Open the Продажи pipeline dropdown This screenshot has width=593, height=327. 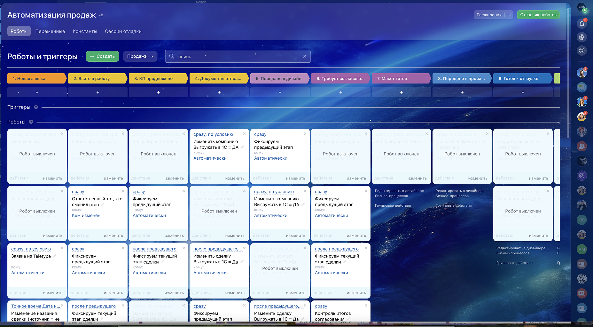tap(140, 56)
